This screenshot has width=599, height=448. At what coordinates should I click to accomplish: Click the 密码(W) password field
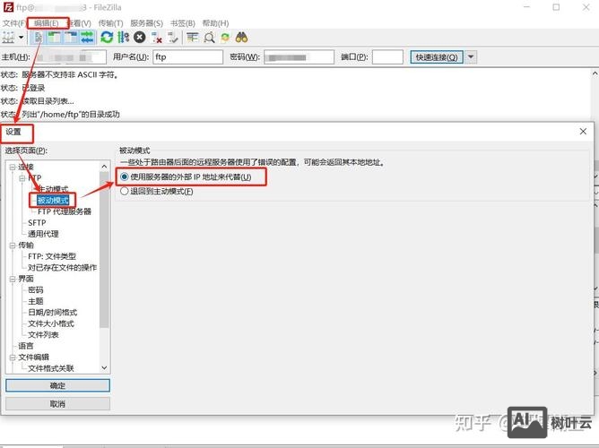299,57
